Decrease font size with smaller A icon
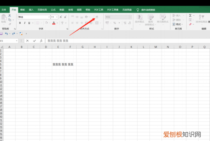This screenshot has width=210, height=141. [x=65, y=17]
